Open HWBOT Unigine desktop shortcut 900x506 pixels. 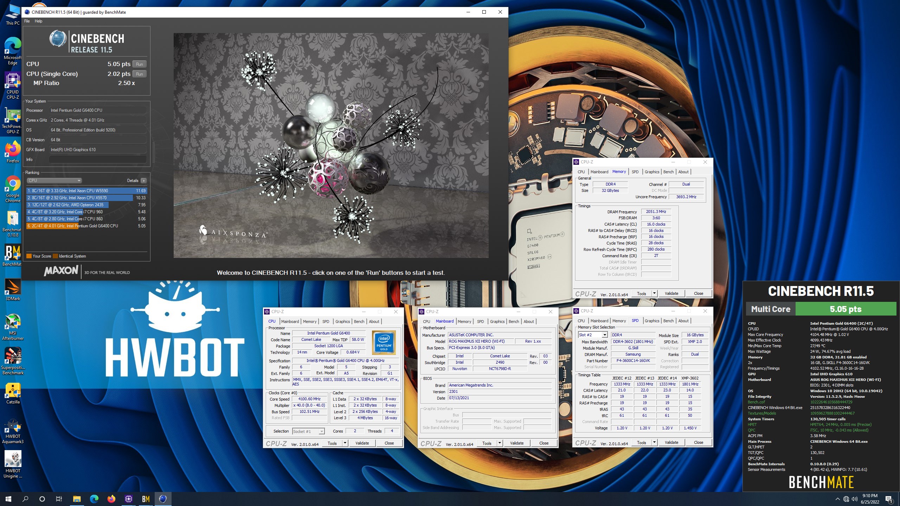coord(13,465)
